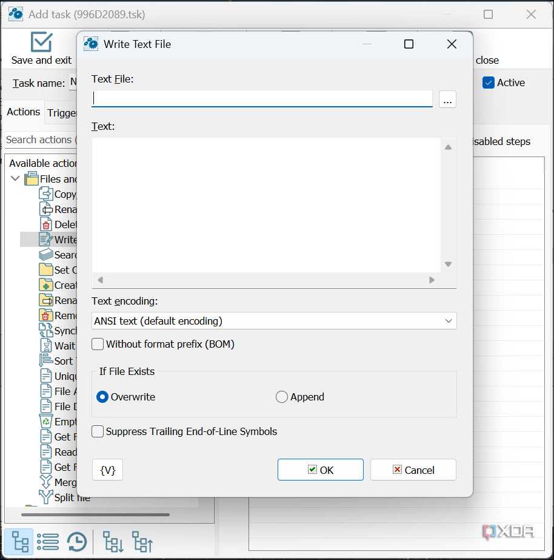Close the Write Text File dialog
554x560 pixels.
(452, 44)
